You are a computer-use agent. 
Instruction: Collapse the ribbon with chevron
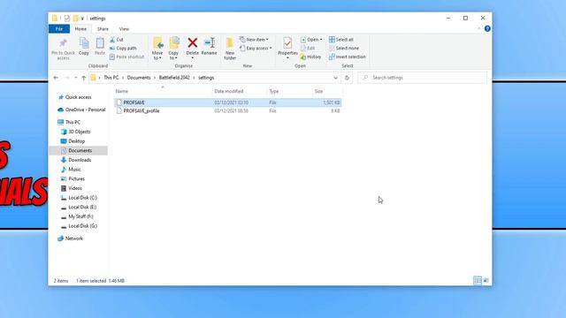(479, 29)
